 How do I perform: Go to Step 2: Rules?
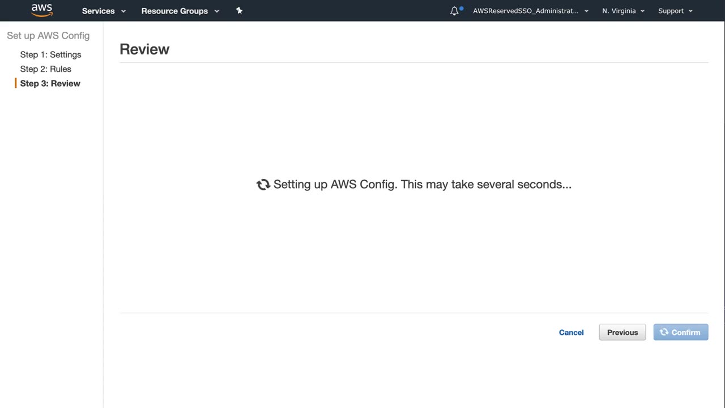[x=45, y=69]
